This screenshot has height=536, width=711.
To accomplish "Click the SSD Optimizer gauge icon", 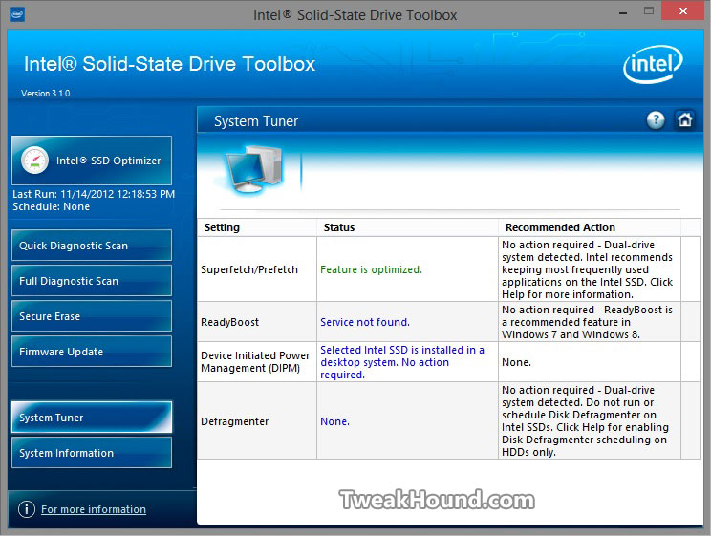I will (34, 161).
